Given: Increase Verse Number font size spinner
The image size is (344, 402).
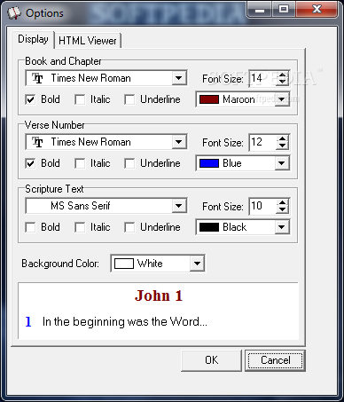Looking at the screenshot, I should (x=283, y=138).
